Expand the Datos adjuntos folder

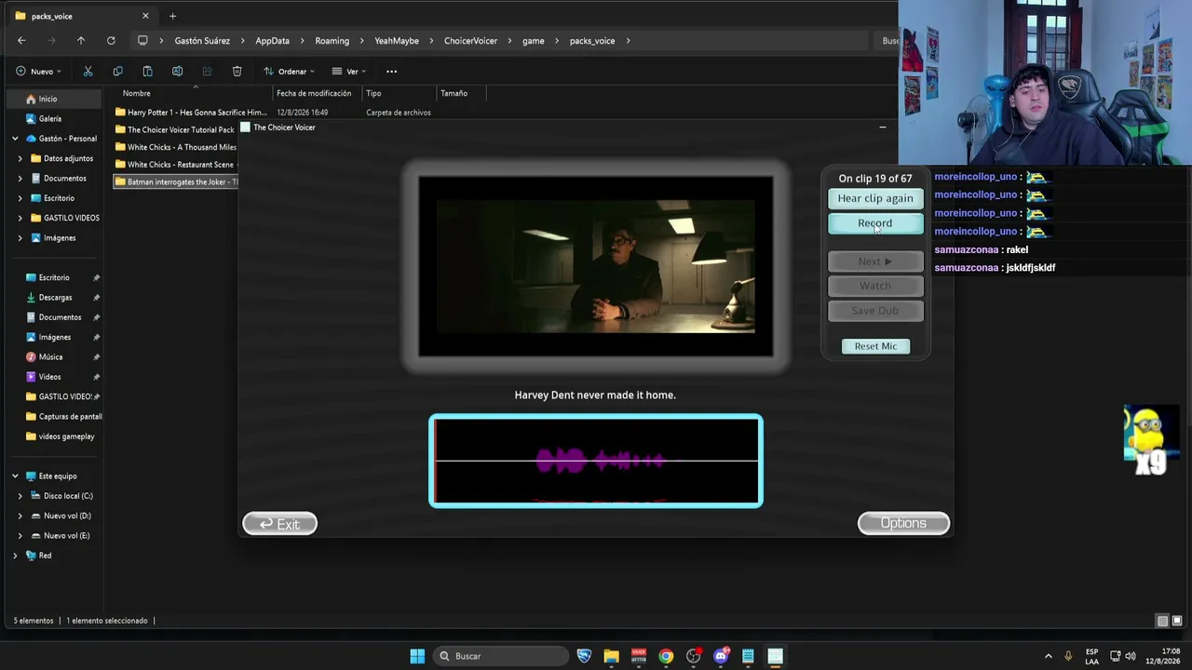click(20, 158)
